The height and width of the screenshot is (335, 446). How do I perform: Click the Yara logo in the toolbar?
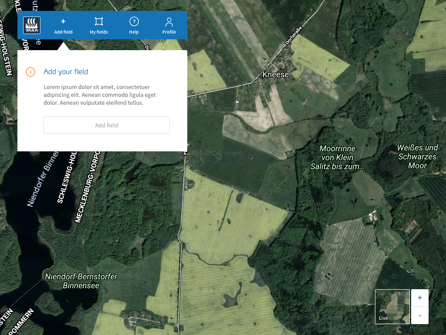coord(32,25)
